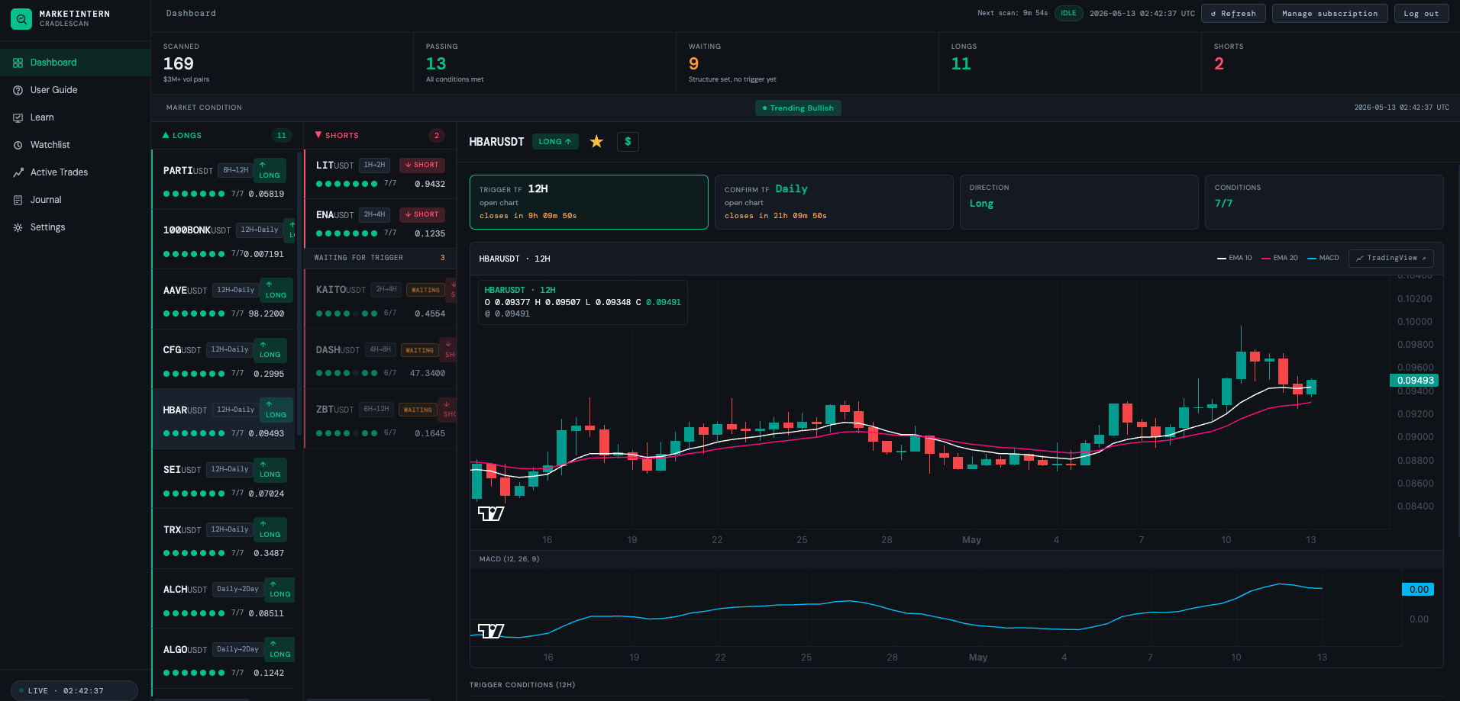Click the Waiting For Trigger header
Image resolution: width=1460 pixels, height=701 pixels.
[380, 258]
